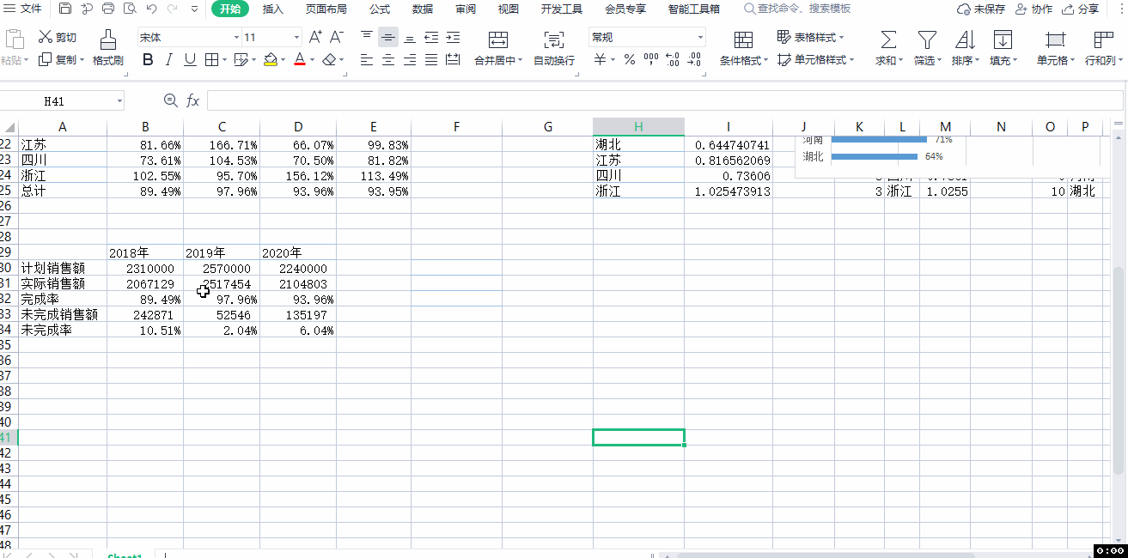Click the fx insert function icon

coord(193,101)
